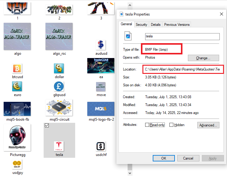Switch to the General tab

pos(126,24)
